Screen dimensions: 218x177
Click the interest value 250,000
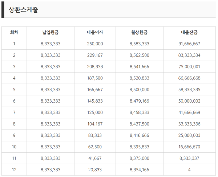95,44
